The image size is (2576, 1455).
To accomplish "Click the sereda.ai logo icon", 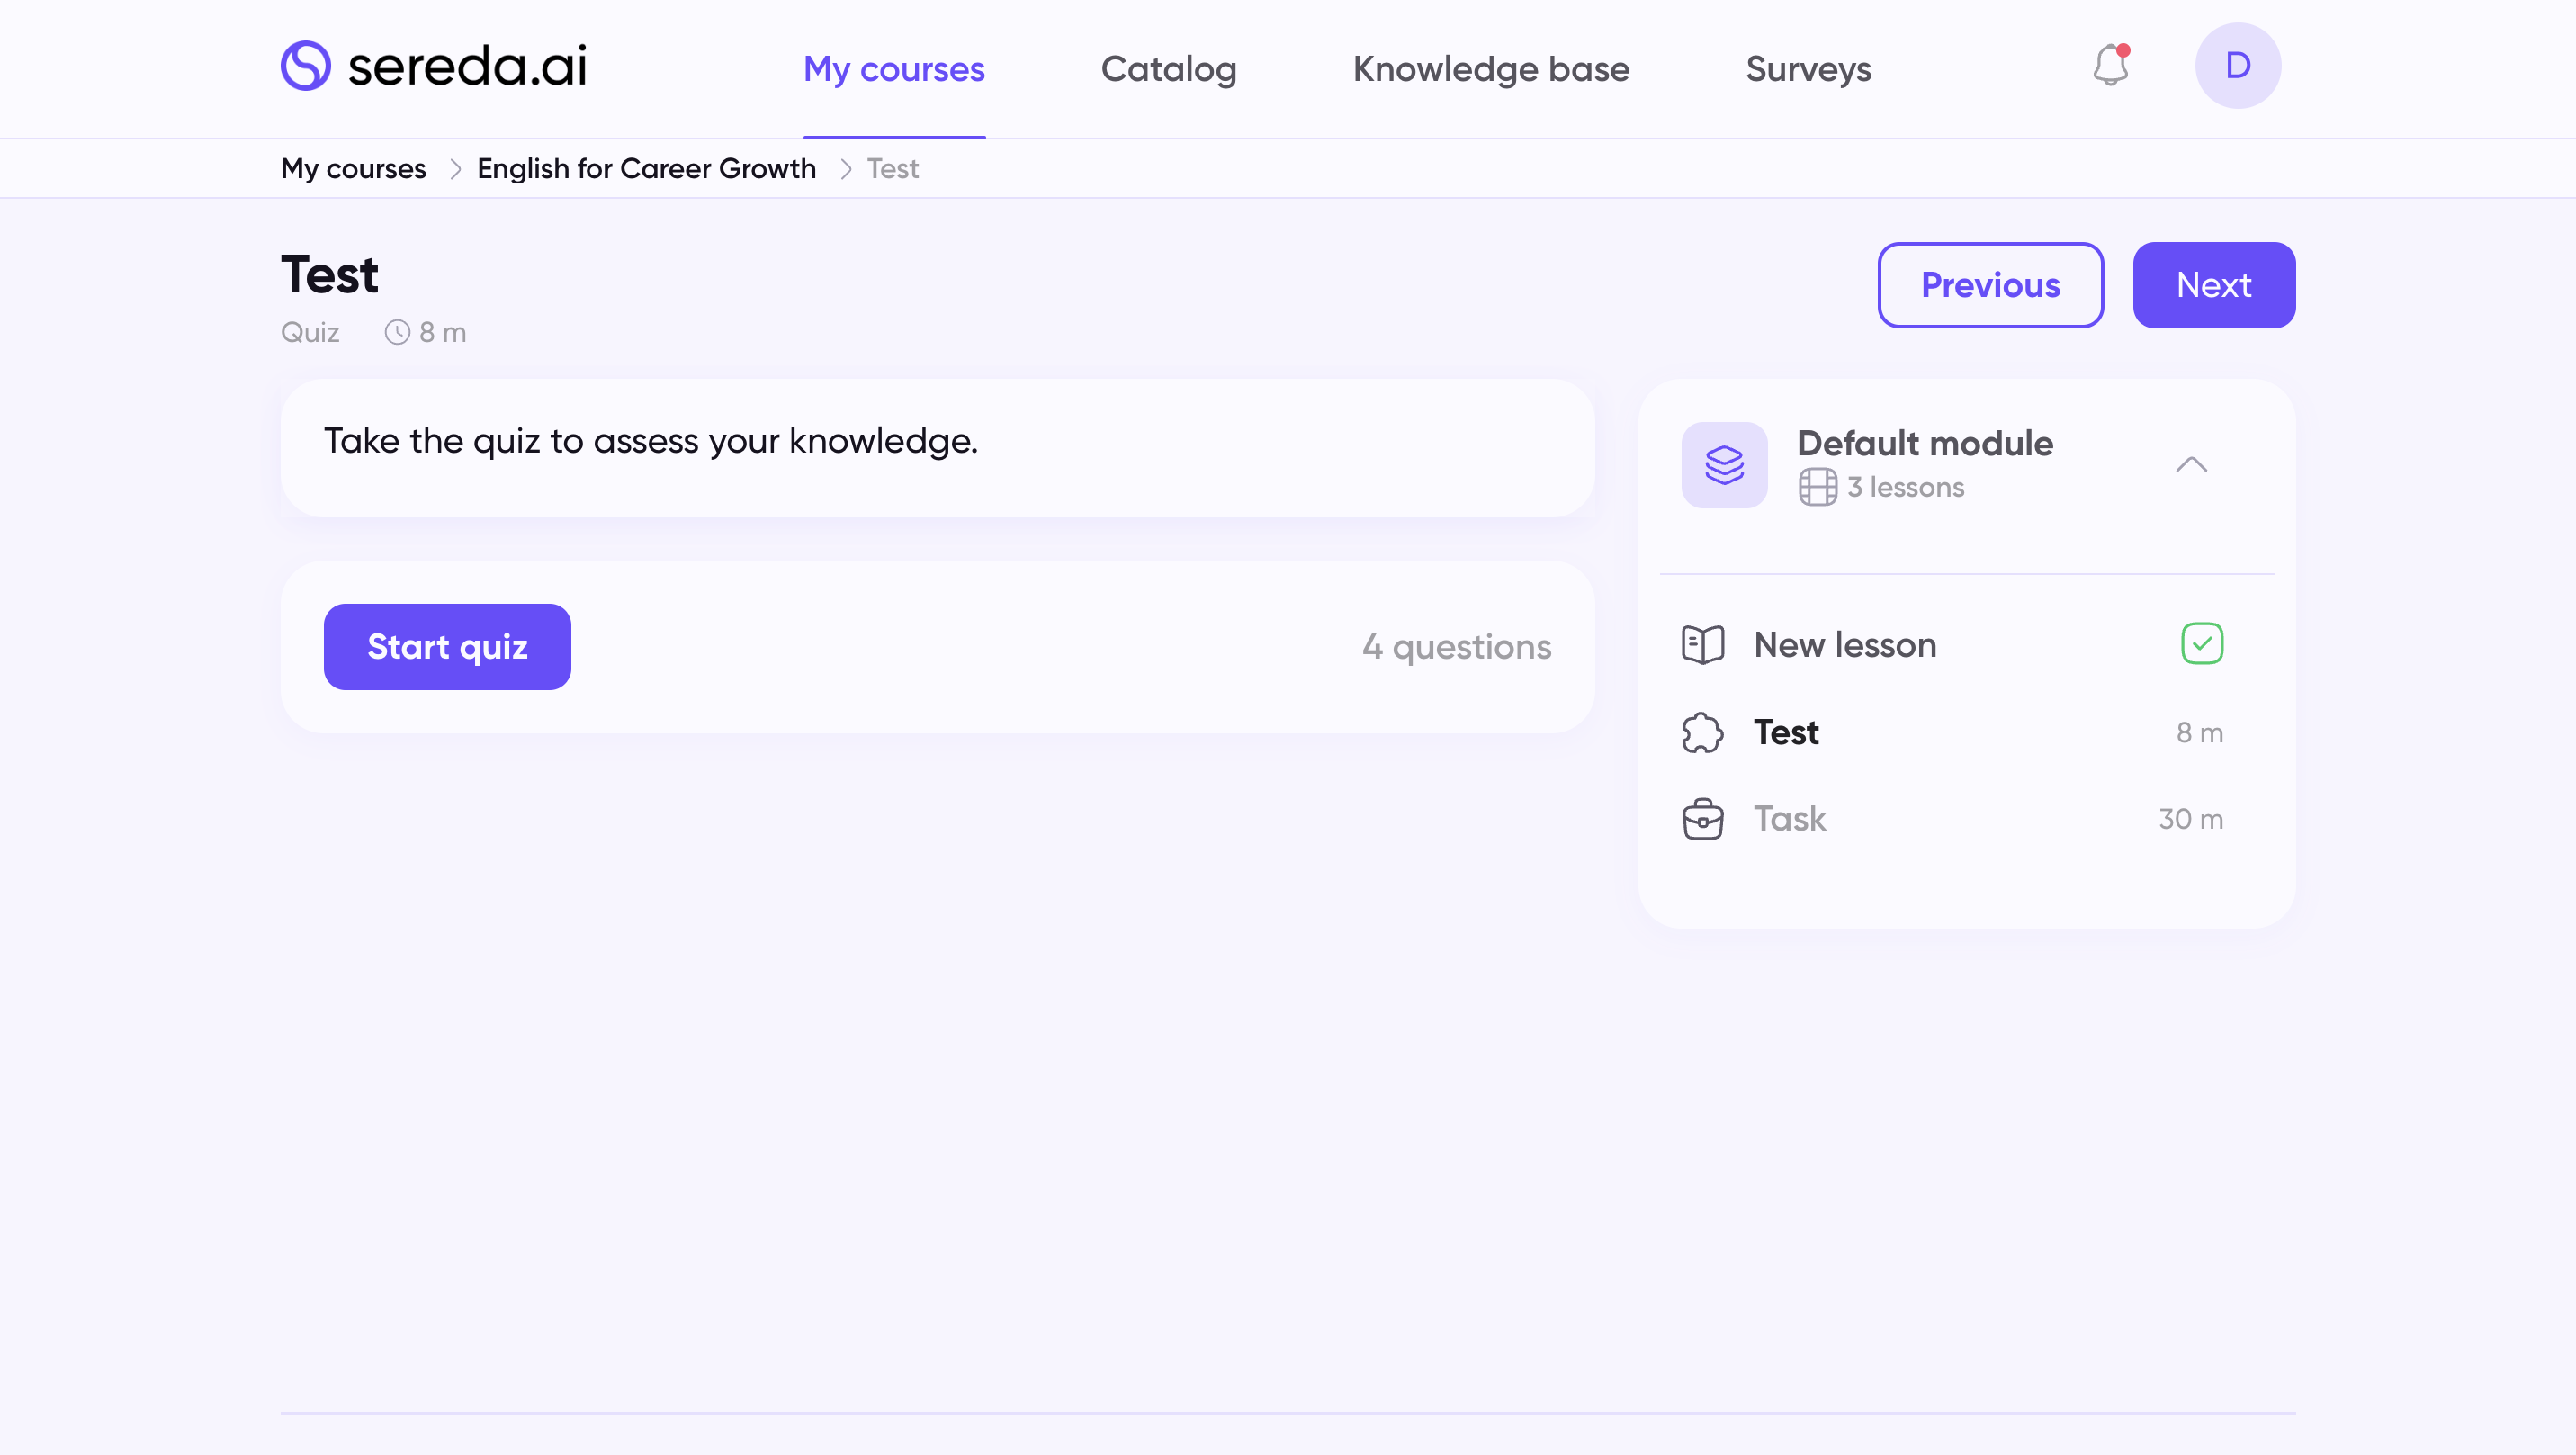I will 305,66.
